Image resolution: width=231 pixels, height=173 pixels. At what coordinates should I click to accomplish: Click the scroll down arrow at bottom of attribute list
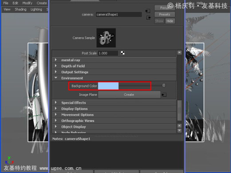pos(179,130)
